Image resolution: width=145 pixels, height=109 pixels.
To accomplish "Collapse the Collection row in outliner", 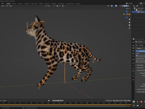I will pos(135,10).
